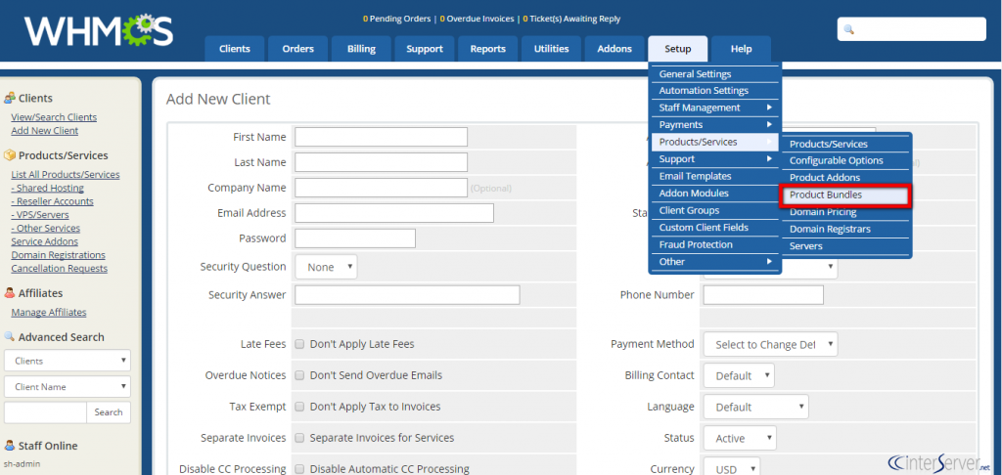Click the WHMCS logo
Image resolution: width=1002 pixels, height=475 pixels.
(x=99, y=30)
